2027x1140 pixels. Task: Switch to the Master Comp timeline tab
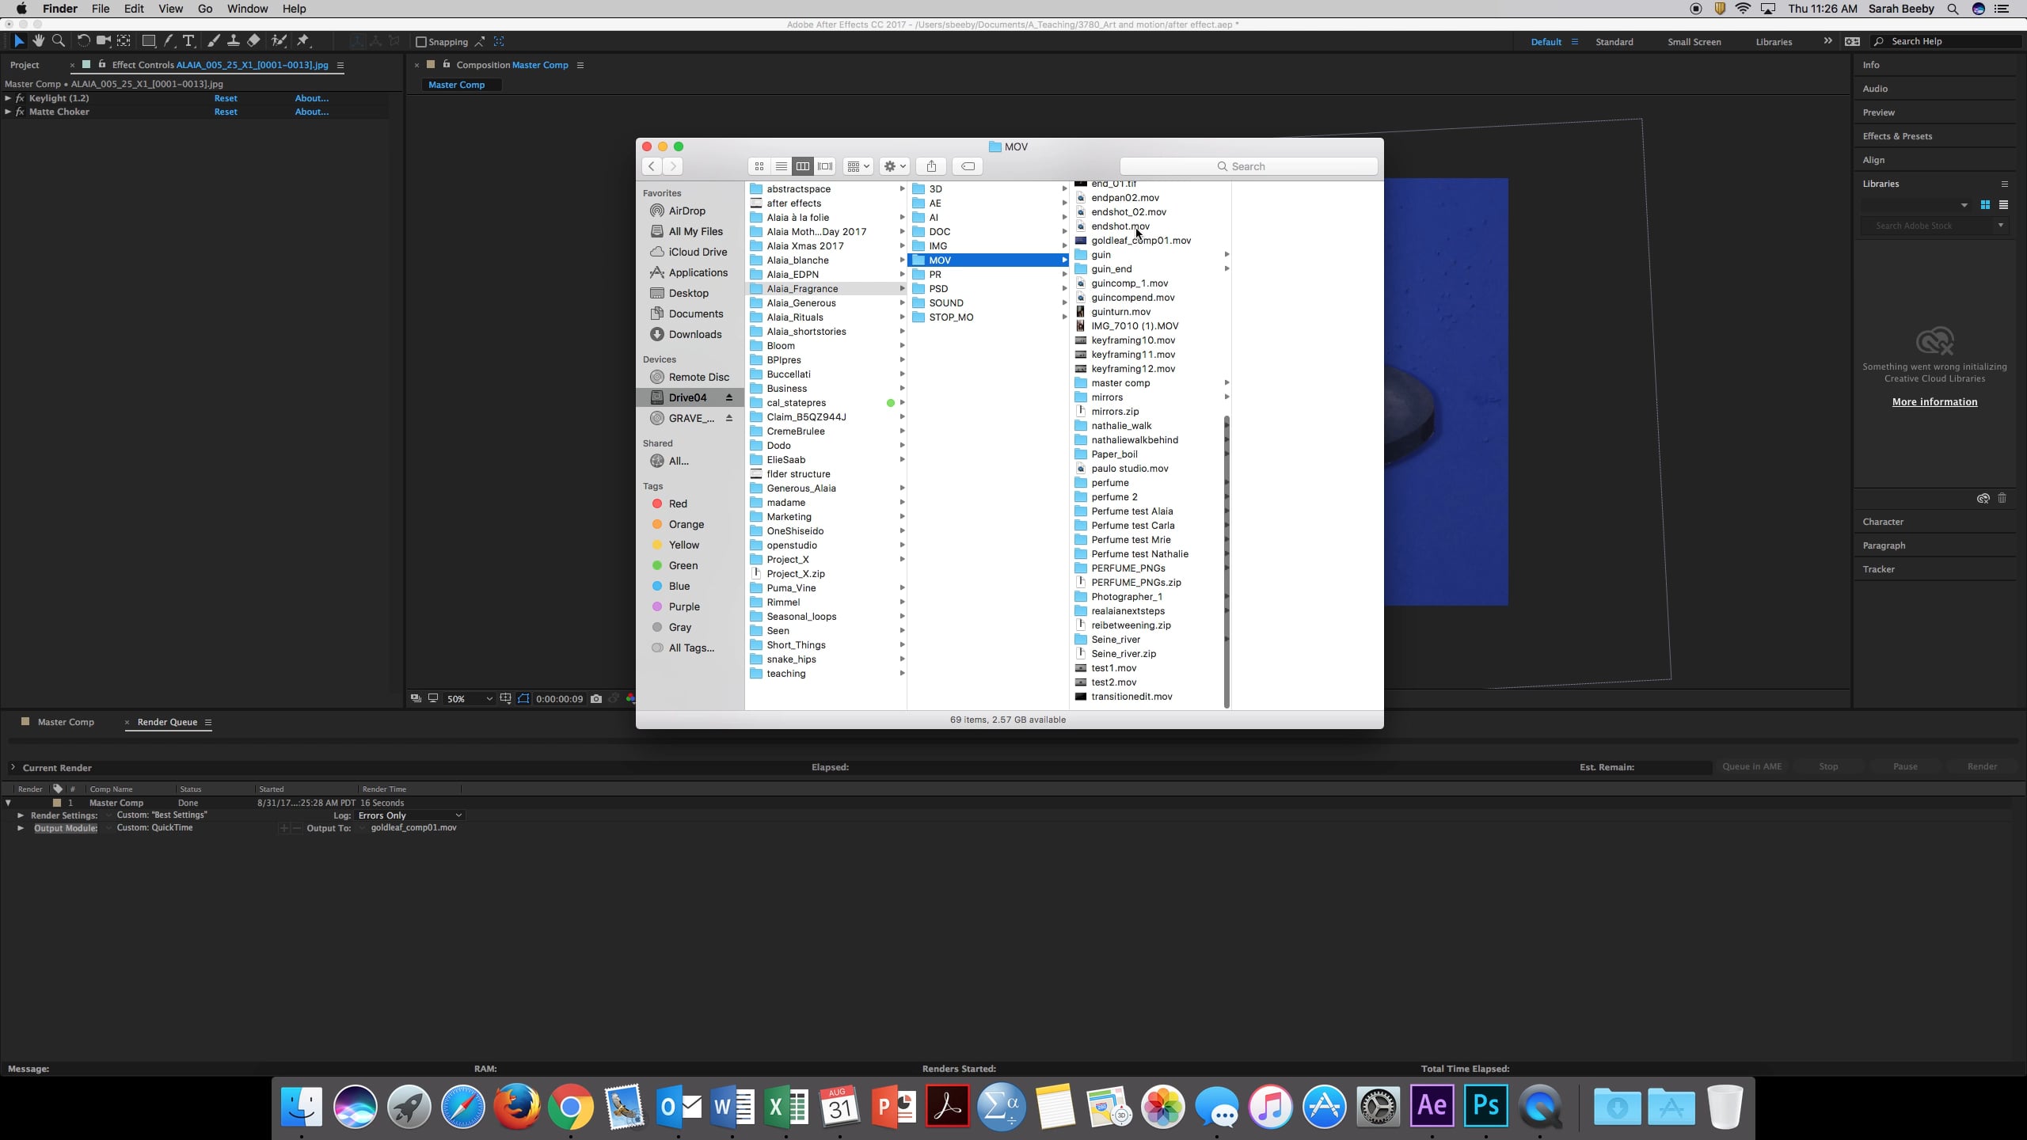pyautogui.click(x=66, y=722)
